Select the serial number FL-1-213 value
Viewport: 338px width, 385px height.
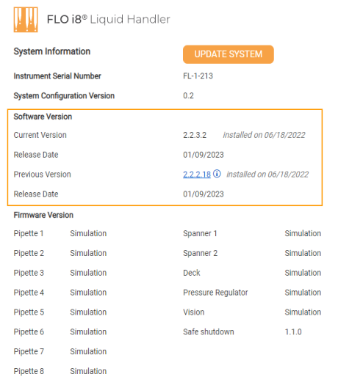[198, 76]
